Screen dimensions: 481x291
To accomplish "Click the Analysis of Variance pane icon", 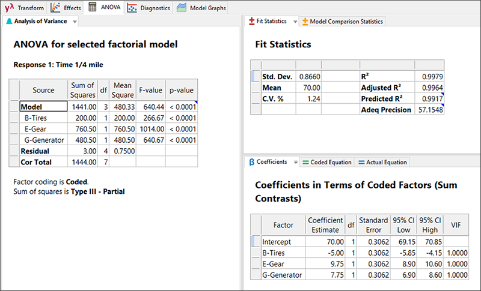I will click(8, 21).
